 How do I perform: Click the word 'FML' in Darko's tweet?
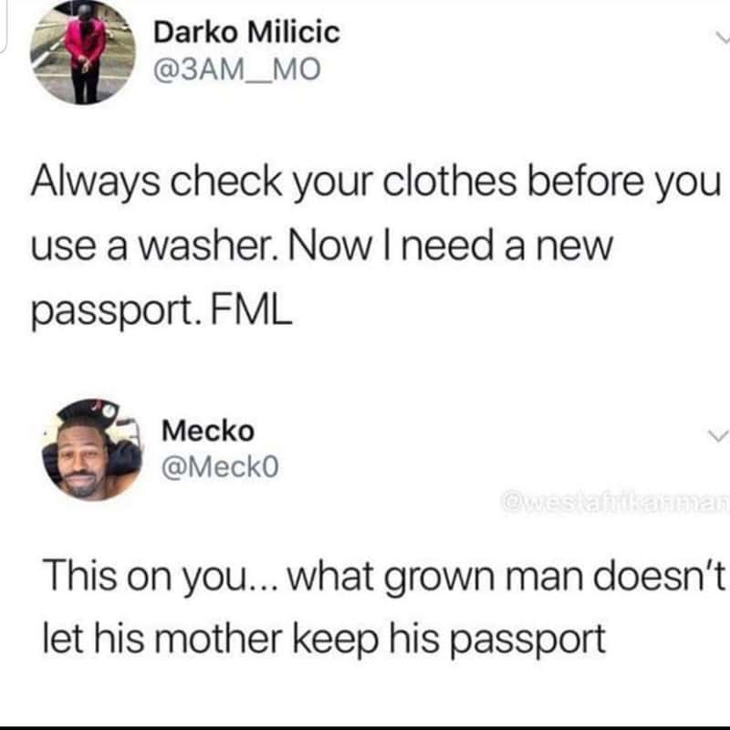[x=252, y=310]
